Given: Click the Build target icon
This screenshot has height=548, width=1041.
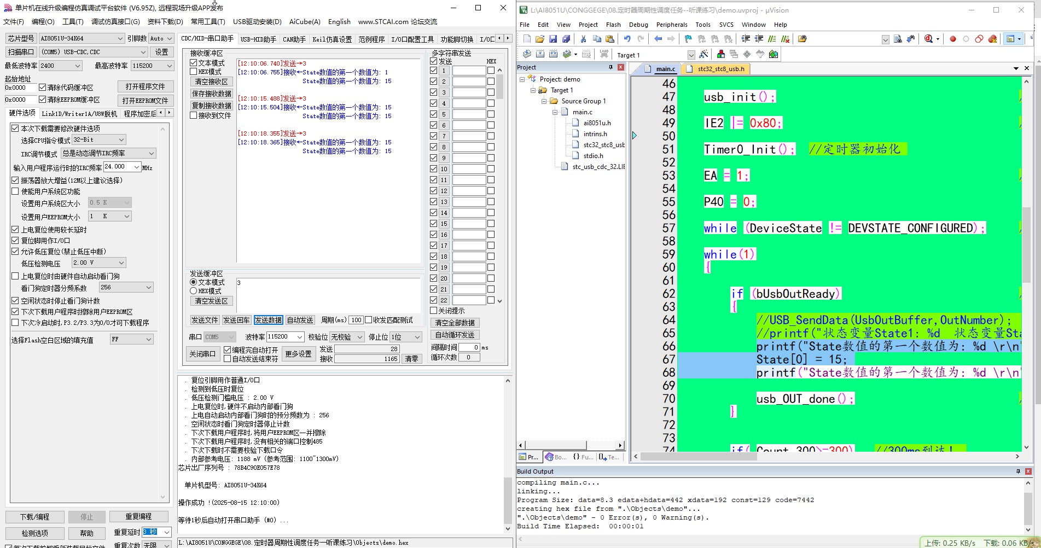Looking at the screenshot, I should pyautogui.click(x=540, y=54).
